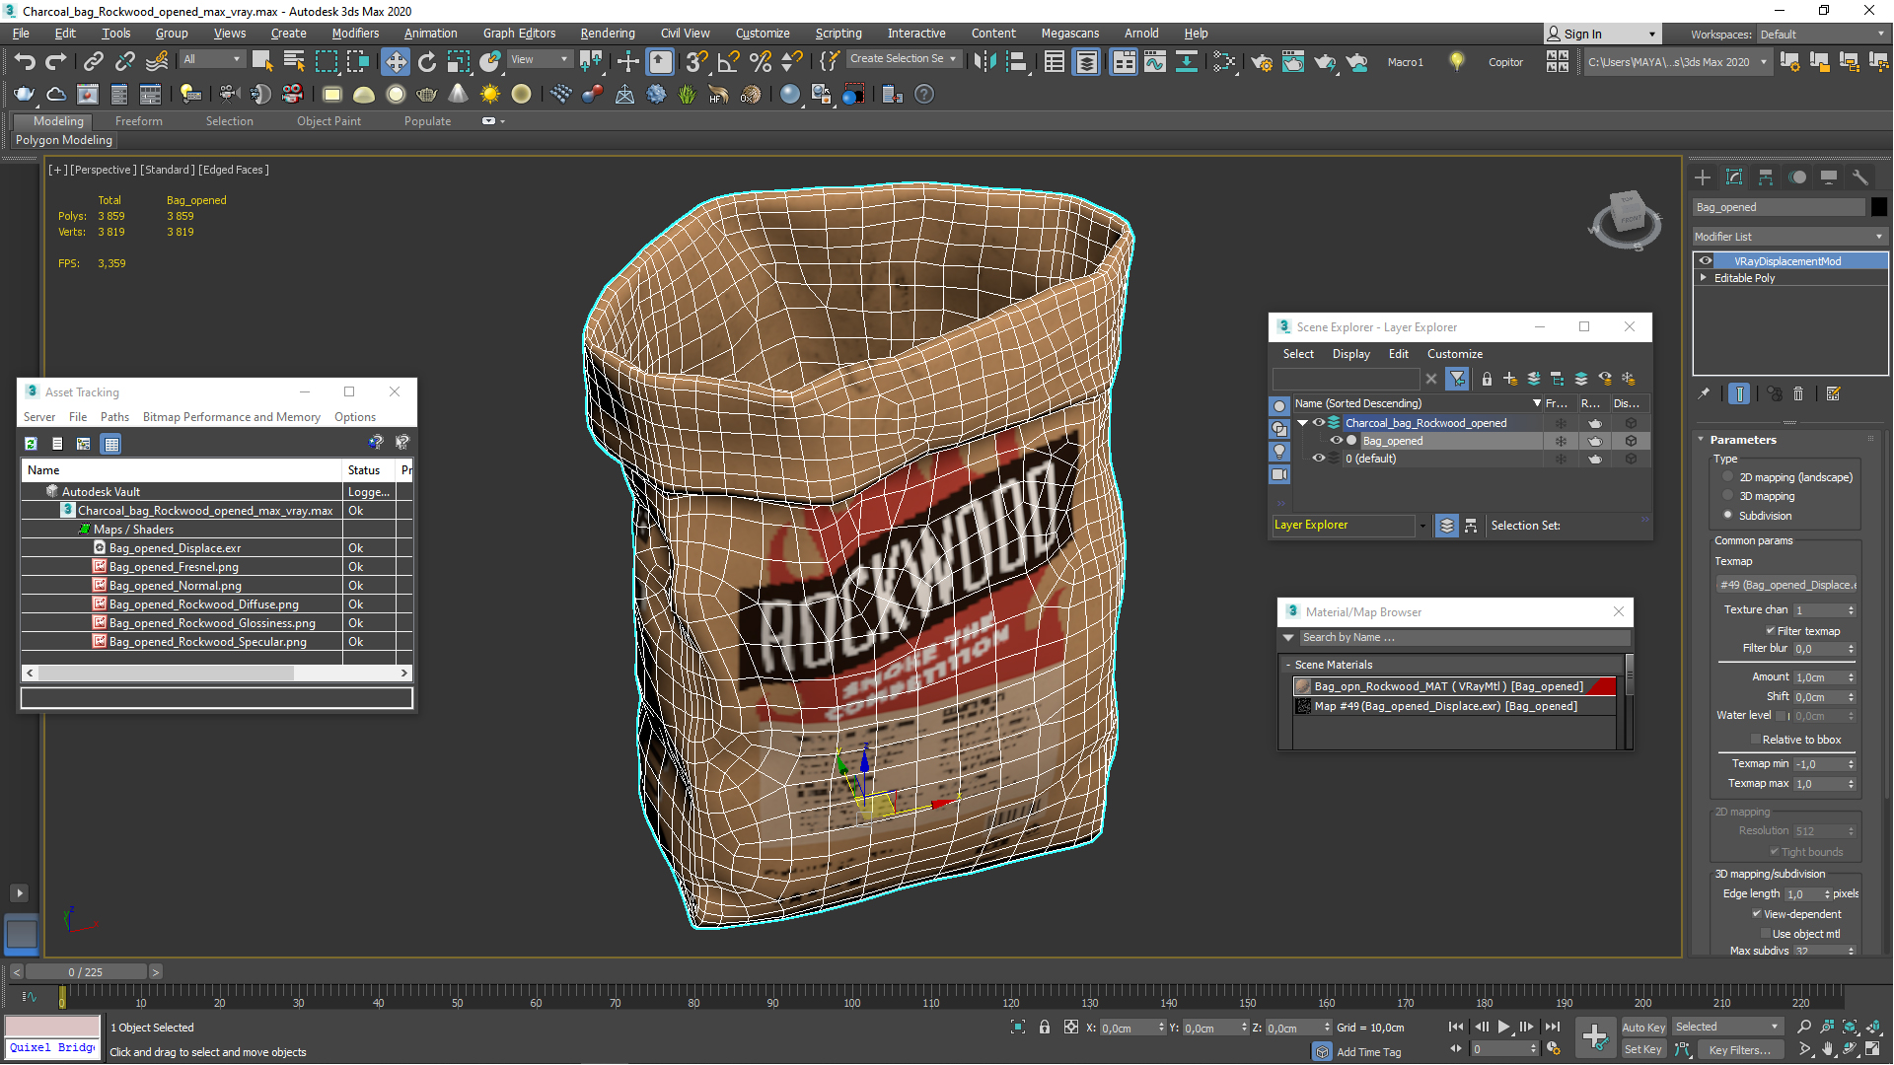Open Bitmap Performance and Memory menu

232,417
